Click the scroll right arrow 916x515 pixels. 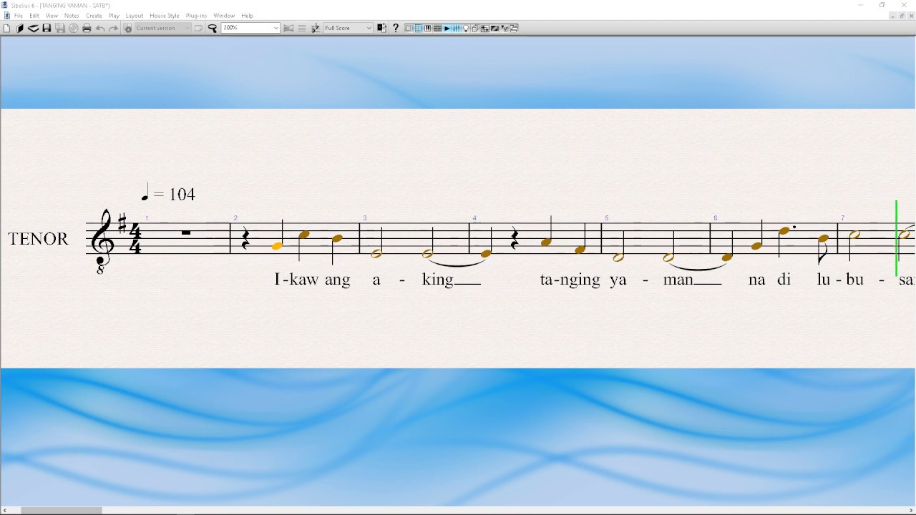tap(911, 511)
